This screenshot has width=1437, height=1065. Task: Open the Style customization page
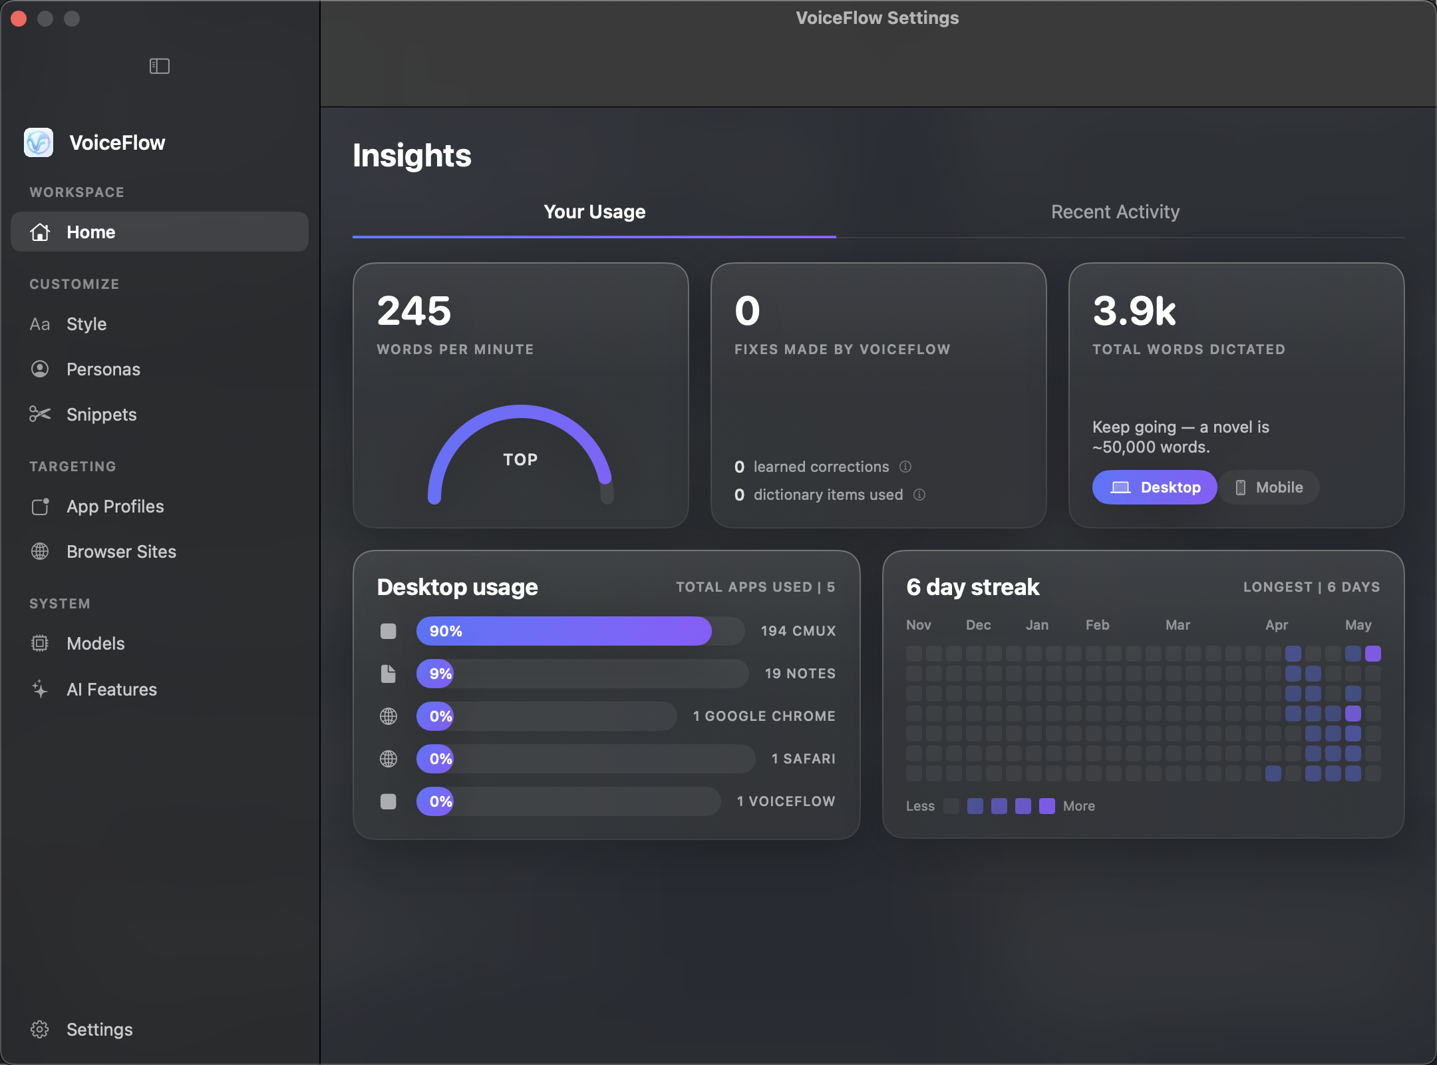coord(160,324)
